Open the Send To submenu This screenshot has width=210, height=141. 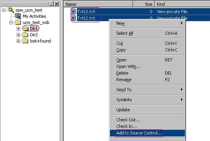coord(147,90)
